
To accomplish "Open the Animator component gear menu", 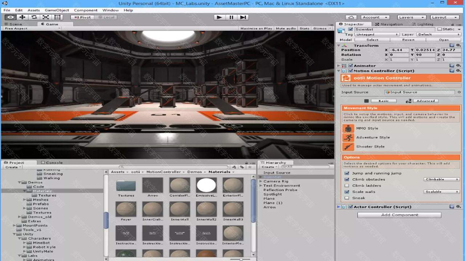I will click(458, 66).
